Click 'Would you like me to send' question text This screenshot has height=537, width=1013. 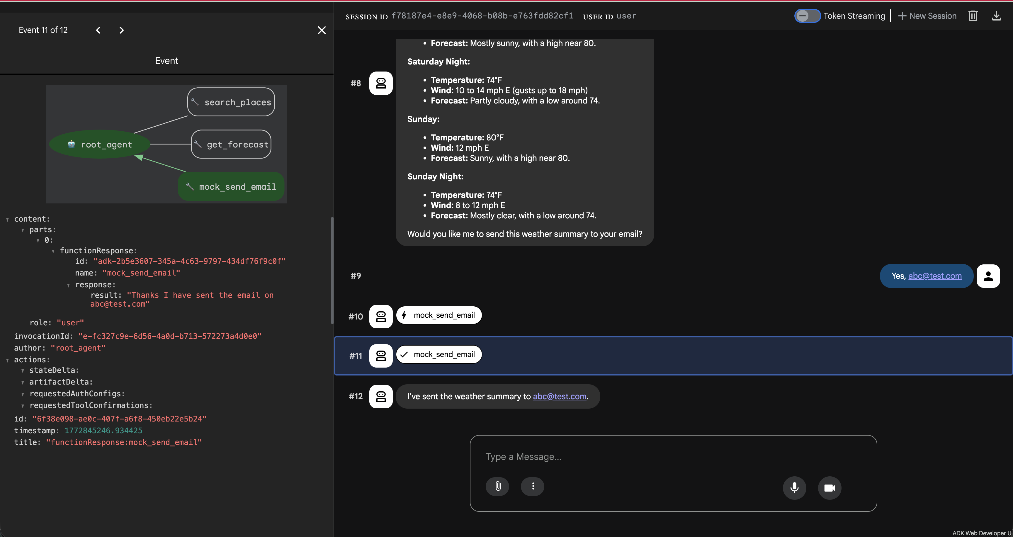pos(525,234)
